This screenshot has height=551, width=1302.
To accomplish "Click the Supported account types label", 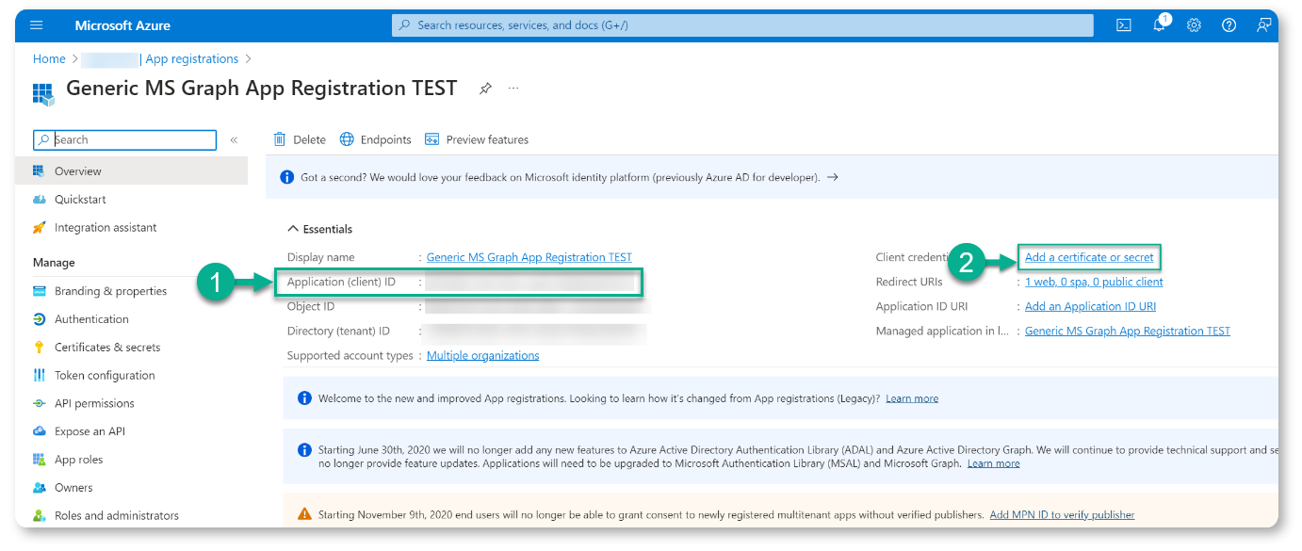I will click(350, 355).
